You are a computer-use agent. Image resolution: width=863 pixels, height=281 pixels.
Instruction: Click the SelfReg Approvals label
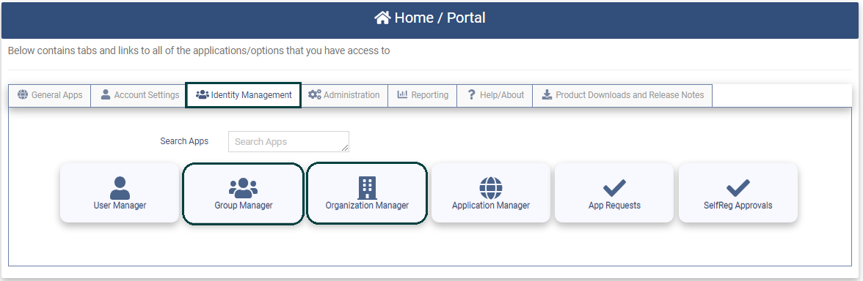click(x=738, y=206)
